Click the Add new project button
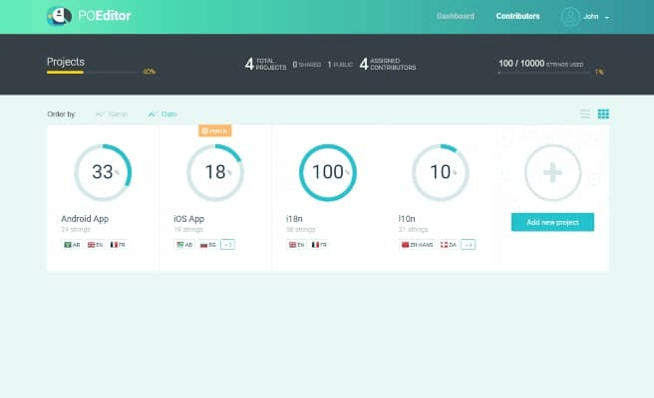Viewport: 654px width, 398px height. 552,222
